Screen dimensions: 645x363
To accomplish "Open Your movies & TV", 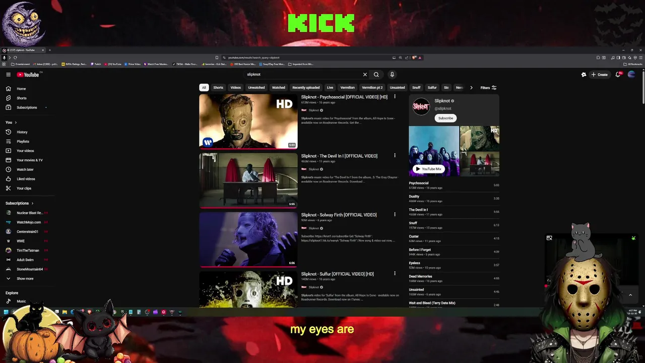I will (29, 160).
